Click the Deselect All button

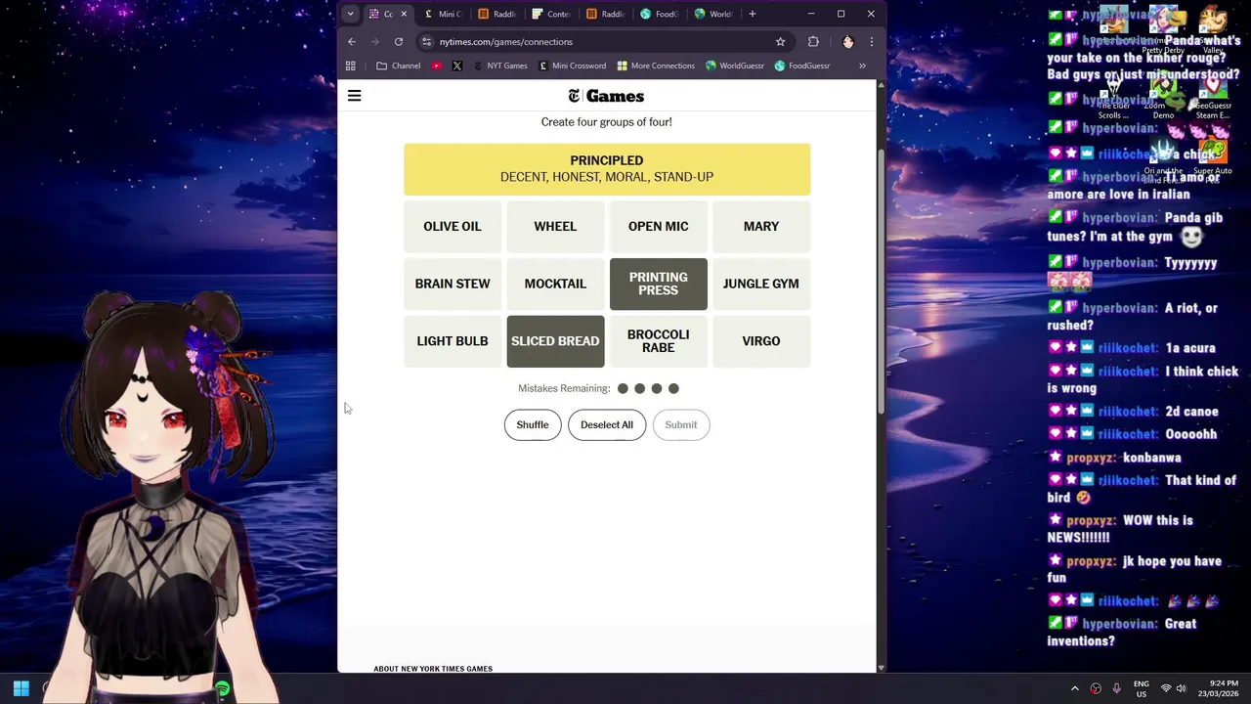point(607,424)
